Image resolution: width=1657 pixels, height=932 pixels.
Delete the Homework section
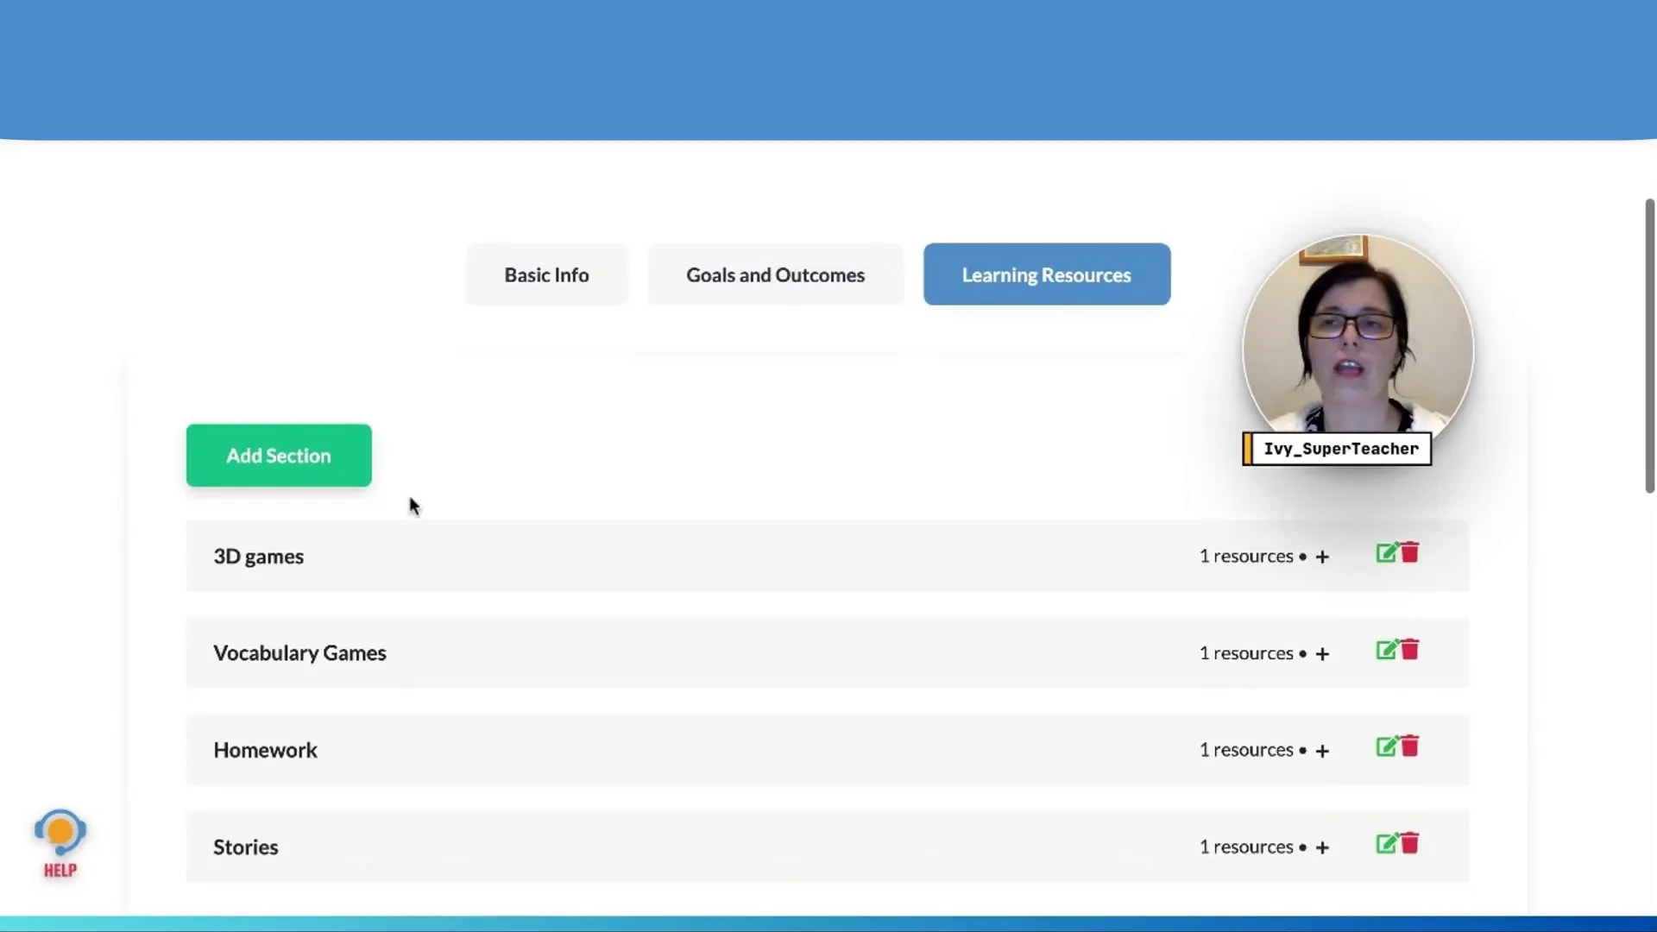(x=1410, y=746)
